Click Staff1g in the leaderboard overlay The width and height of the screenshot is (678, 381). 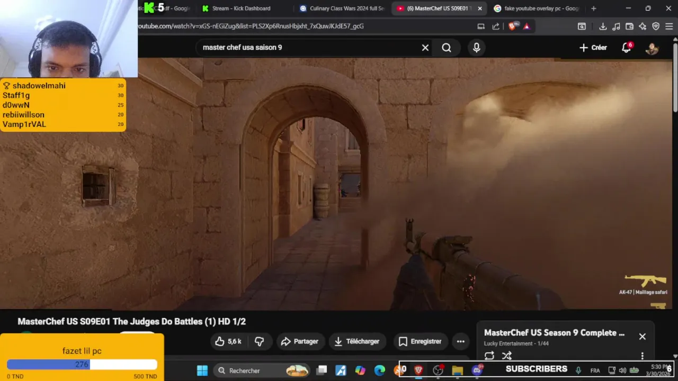coord(16,95)
